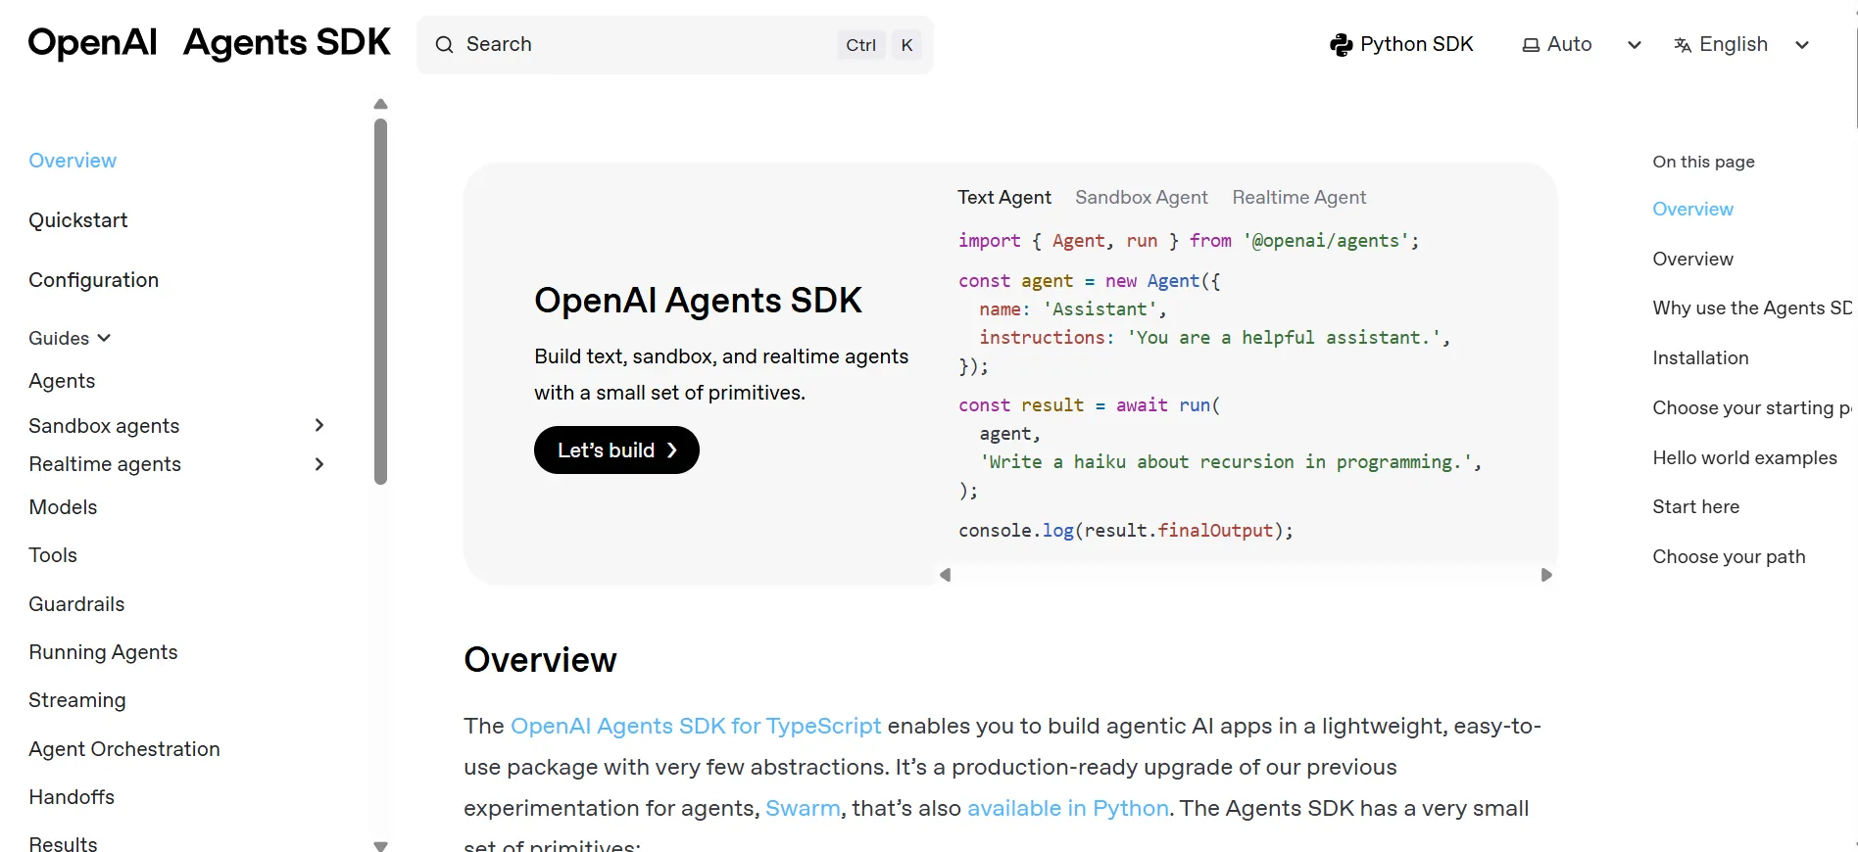The image size is (1858, 852).
Task: Click the Ctrl shortcut badge in search
Action: pos(861,45)
